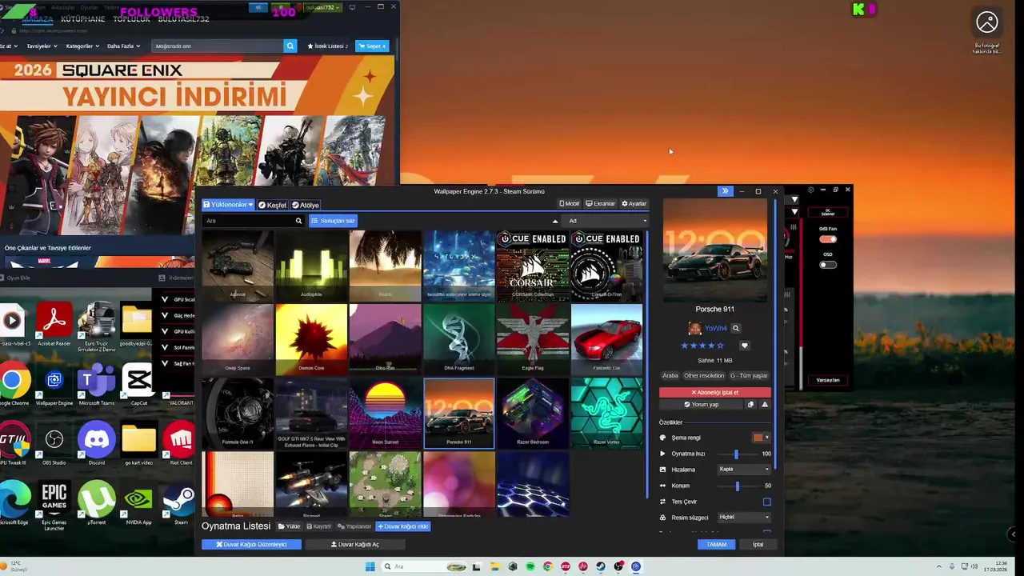Select the Razer Vortex wallpaper thumbnail
The height and width of the screenshot is (576, 1024).
coord(606,413)
